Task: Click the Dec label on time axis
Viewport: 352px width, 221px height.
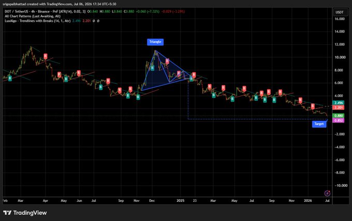Action: (152, 201)
